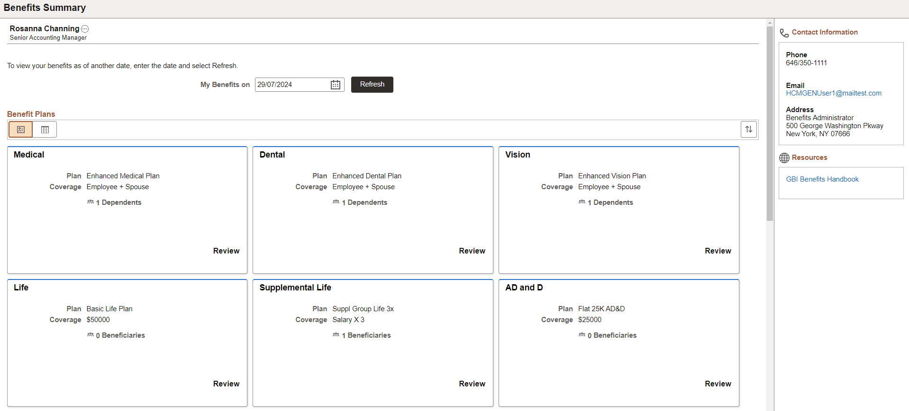This screenshot has width=909, height=411.
Task: Click 'Enhanced Vision Plan' text
Action: point(612,176)
